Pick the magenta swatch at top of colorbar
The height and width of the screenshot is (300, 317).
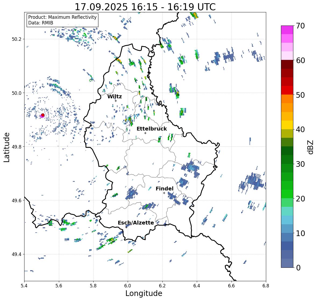(287, 30)
